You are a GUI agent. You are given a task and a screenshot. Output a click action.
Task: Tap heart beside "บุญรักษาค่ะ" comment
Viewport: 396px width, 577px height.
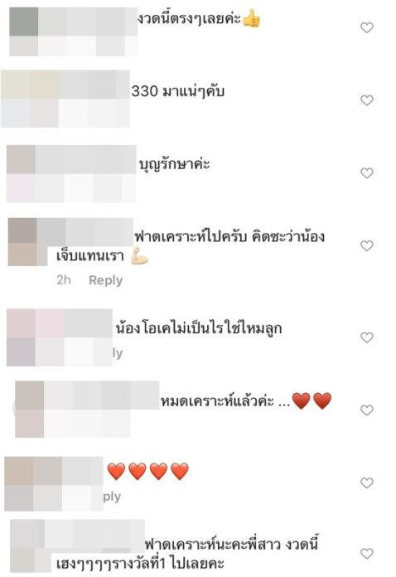[x=366, y=173]
